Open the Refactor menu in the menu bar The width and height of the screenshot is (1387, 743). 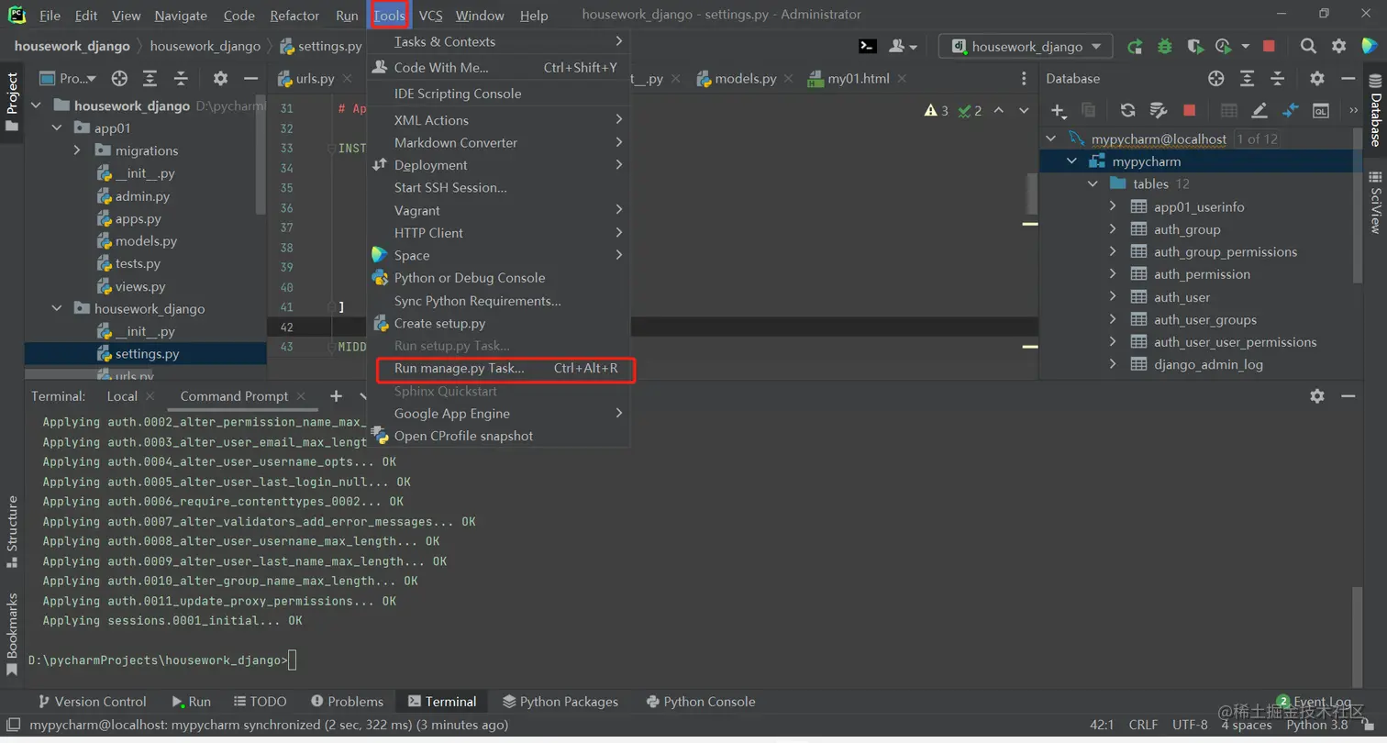(295, 16)
